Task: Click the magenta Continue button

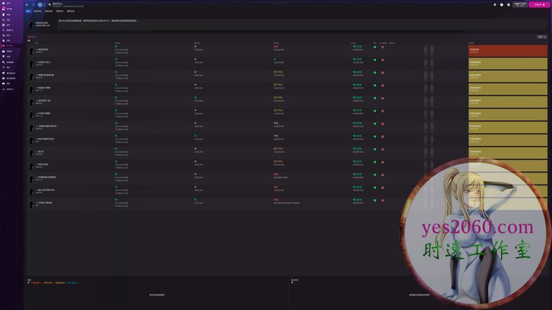Action: [x=539, y=4]
